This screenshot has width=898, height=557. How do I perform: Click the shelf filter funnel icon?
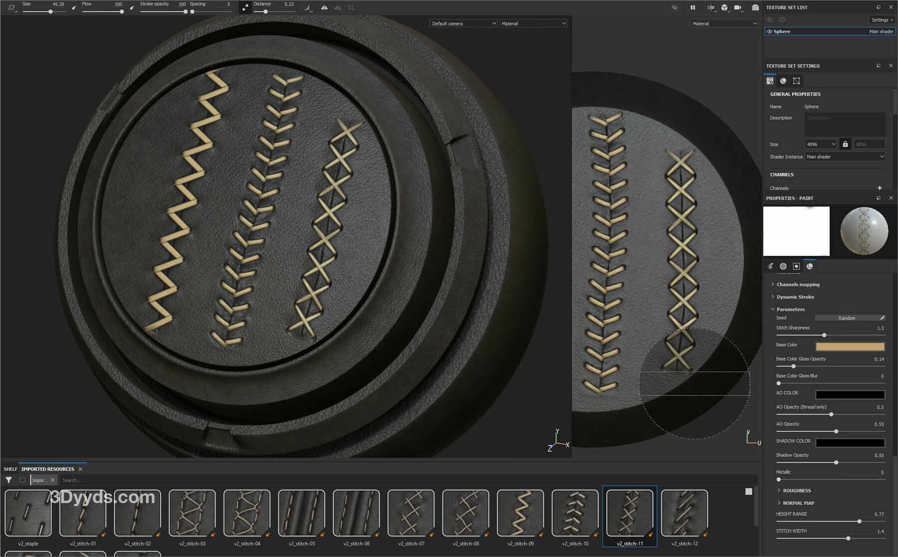tap(8, 480)
